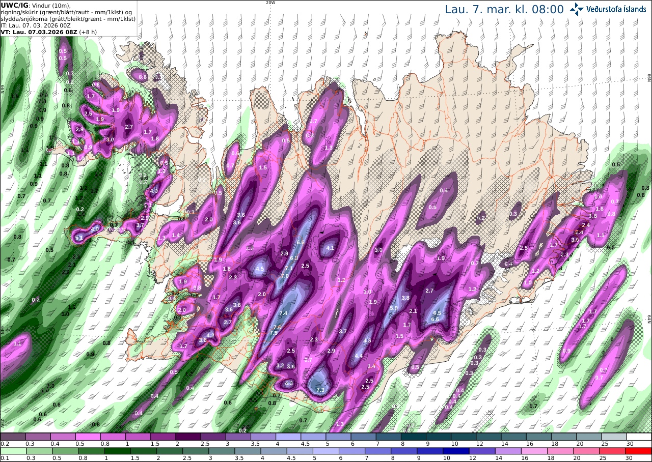Viewport: 652px width, 462px height.
Task: Click the precipitation value 7.6 on the map
Action: [x=277, y=327]
